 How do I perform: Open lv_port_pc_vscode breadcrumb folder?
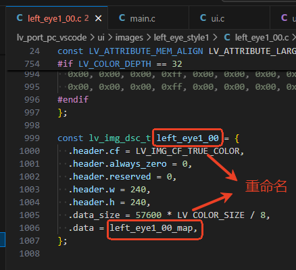(x=51, y=38)
